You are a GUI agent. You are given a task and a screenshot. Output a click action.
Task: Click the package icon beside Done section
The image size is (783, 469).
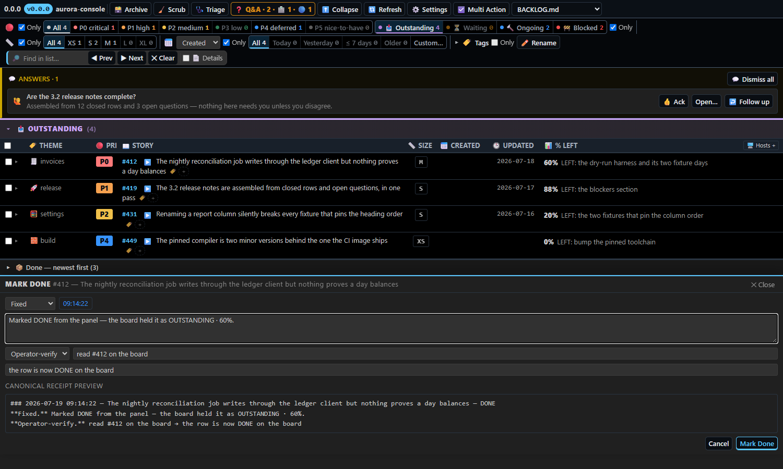(19, 268)
